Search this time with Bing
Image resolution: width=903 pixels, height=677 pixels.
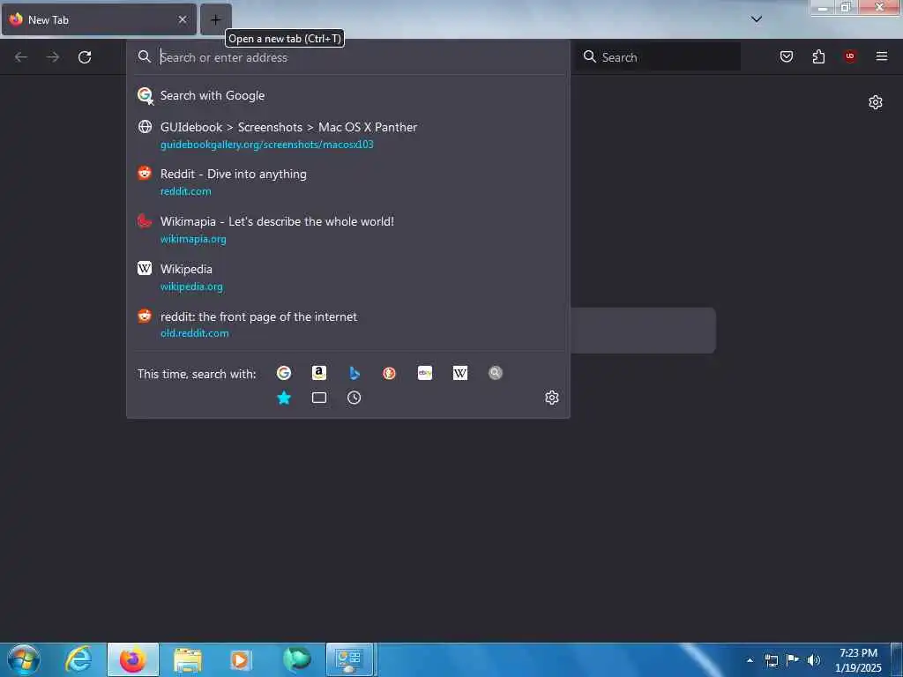coord(354,373)
